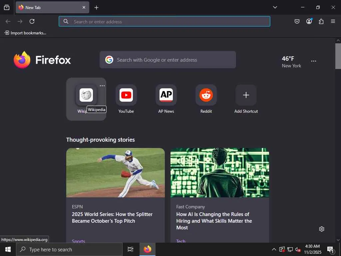Open the baseball pitcher story thumbnail
The height and width of the screenshot is (256, 341).
116,173
